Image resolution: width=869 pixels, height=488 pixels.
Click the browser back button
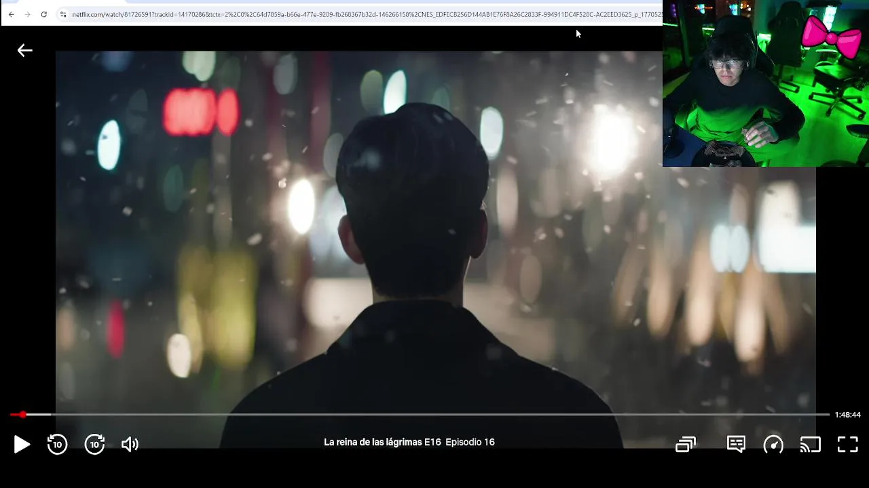click(x=12, y=14)
